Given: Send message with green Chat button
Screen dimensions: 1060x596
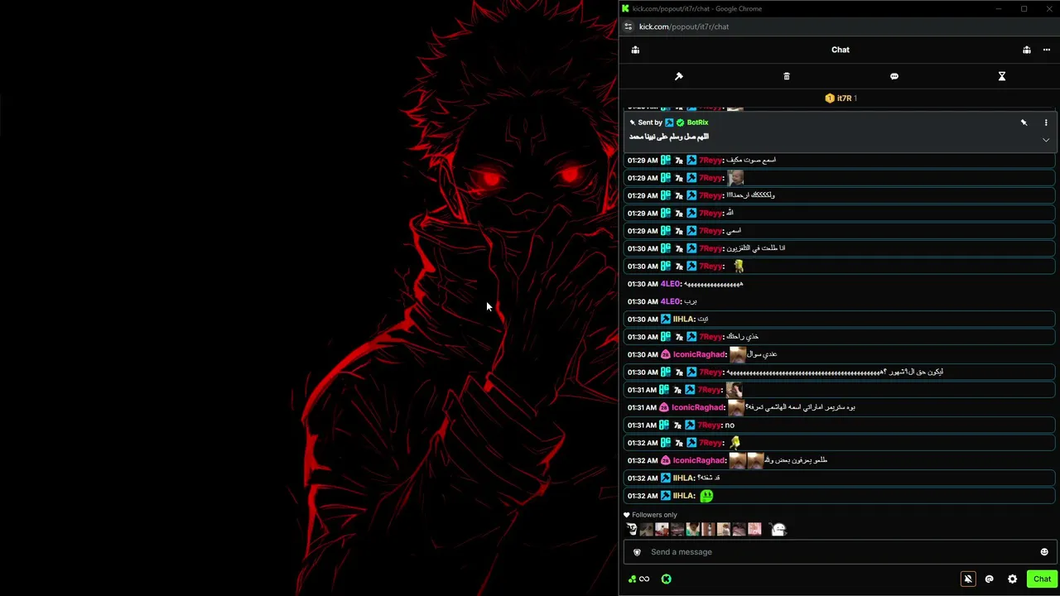Looking at the screenshot, I should click(x=1042, y=579).
